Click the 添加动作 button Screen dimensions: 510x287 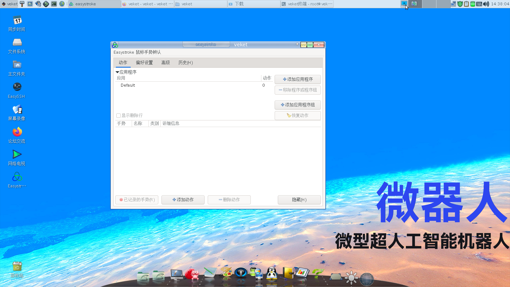[183, 200]
